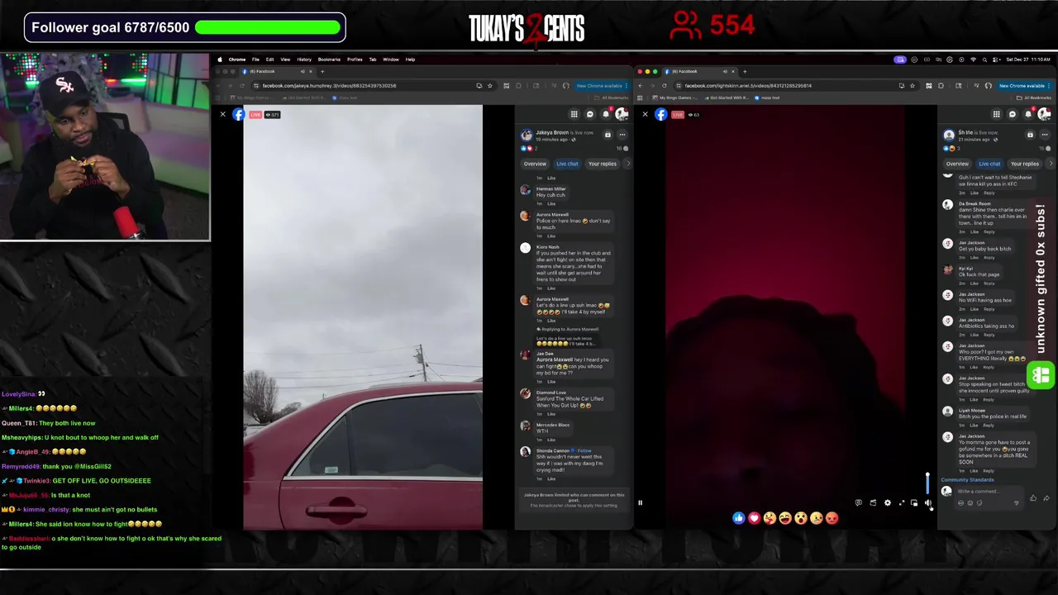The image size is (1058, 595).
Task: Open notifications bell in left window
Action: click(606, 114)
